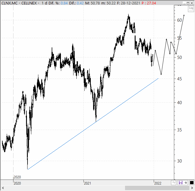Click the M: 50,78 maximum value
This screenshot has height=191, width=195.
point(93,3)
